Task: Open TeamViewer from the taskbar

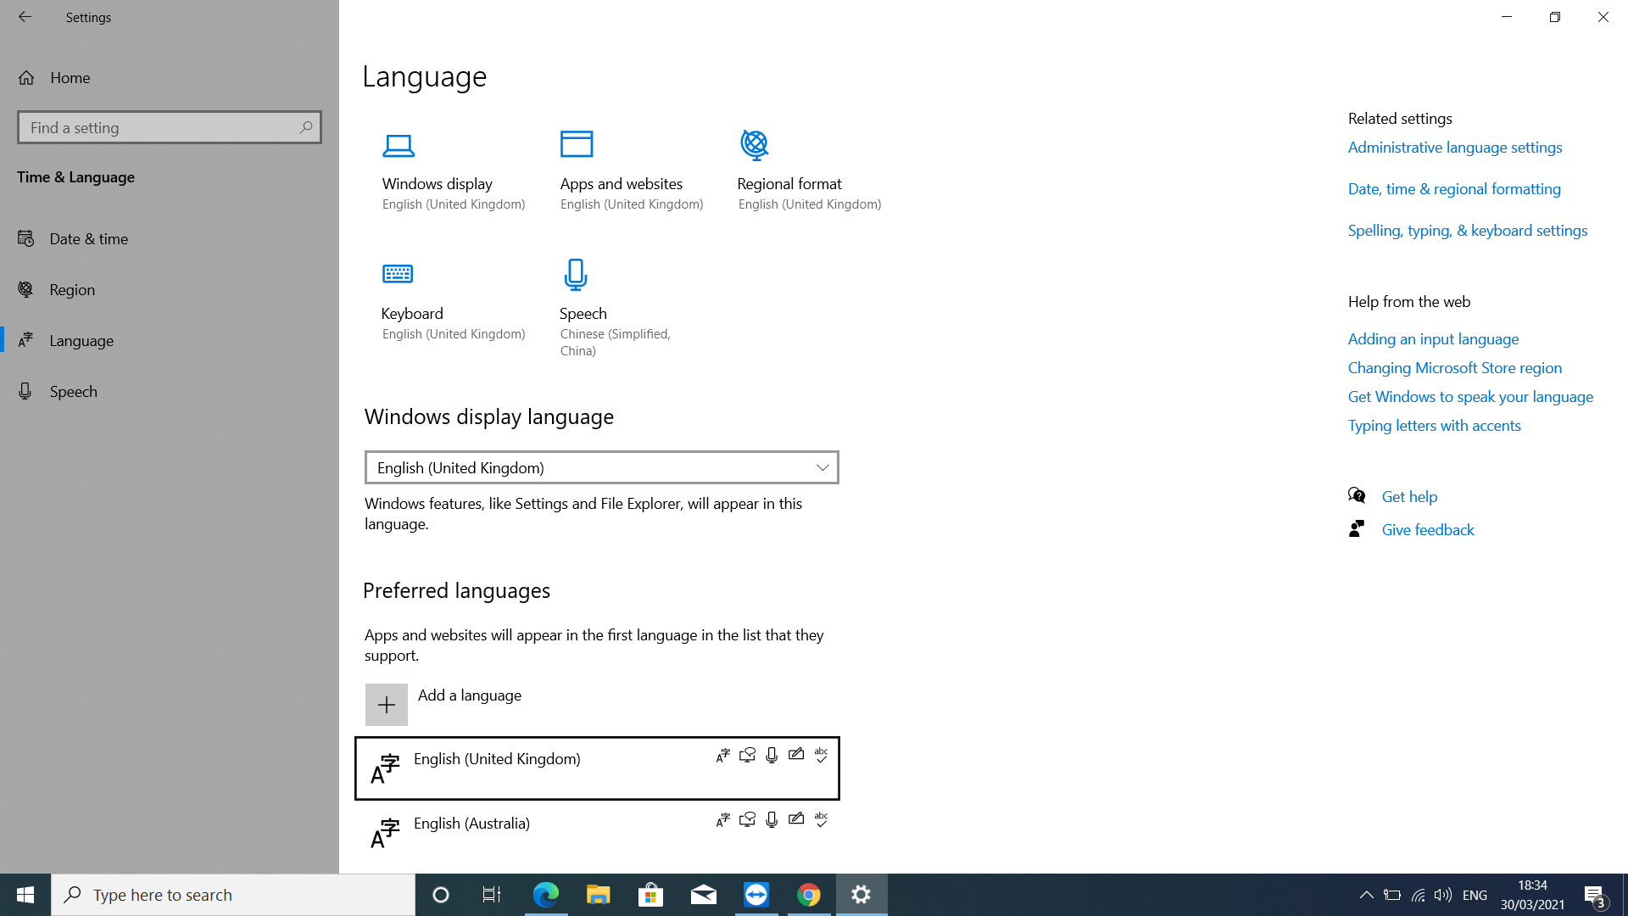Action: [x=756, y=895]
